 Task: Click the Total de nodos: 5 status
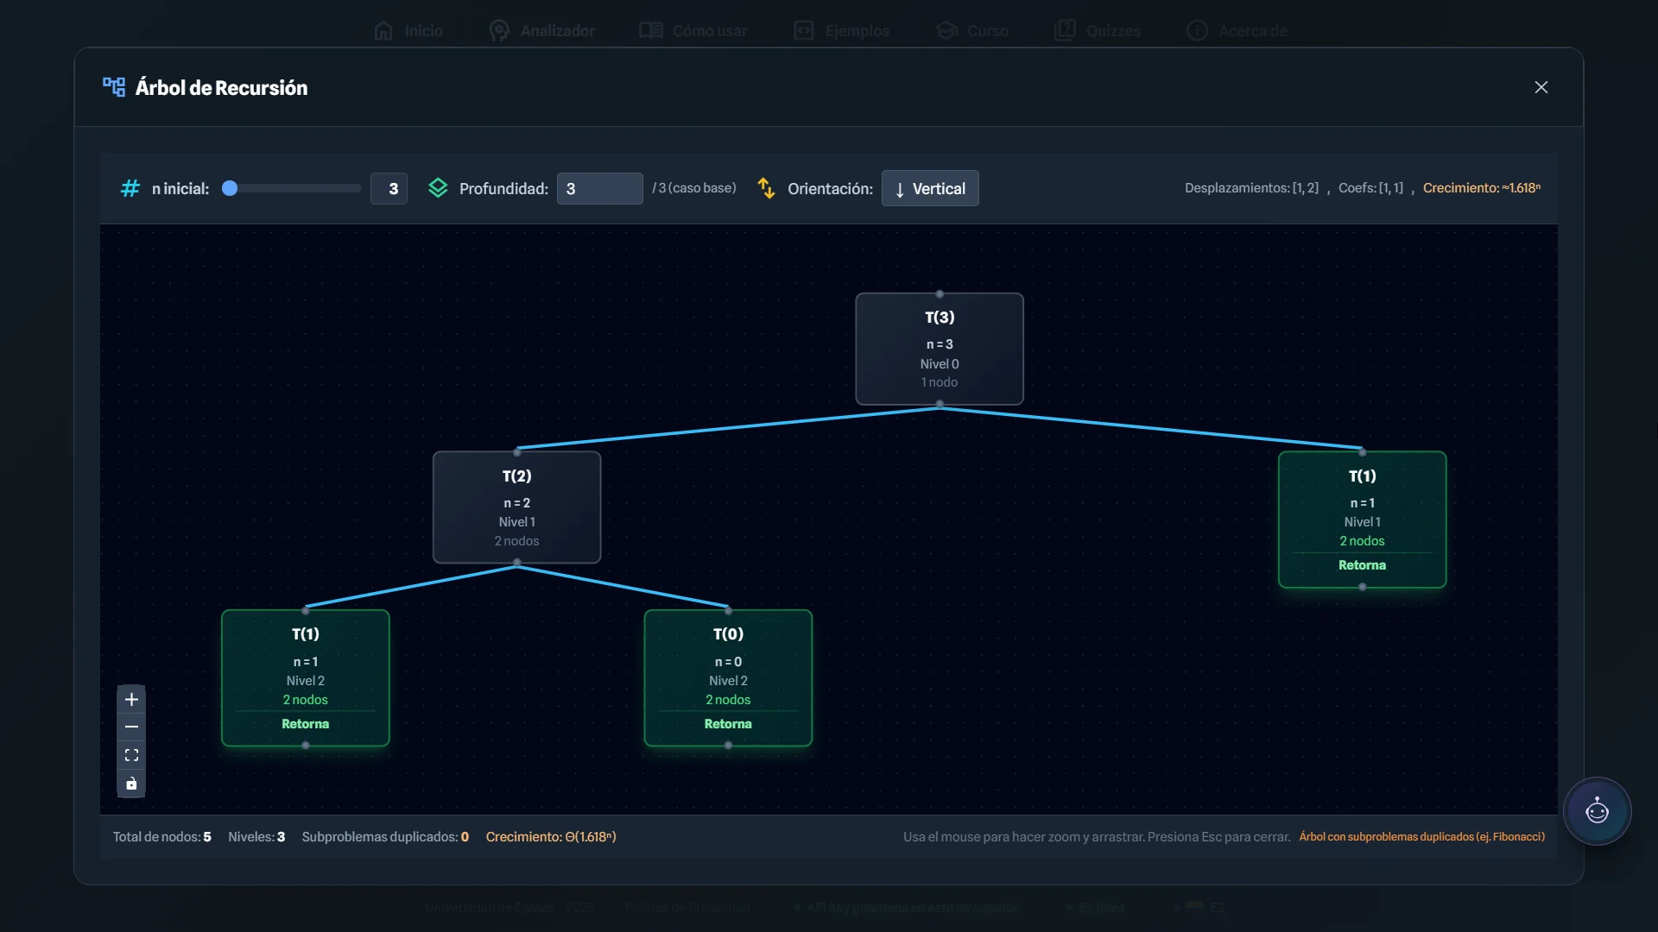coord(161,837)
